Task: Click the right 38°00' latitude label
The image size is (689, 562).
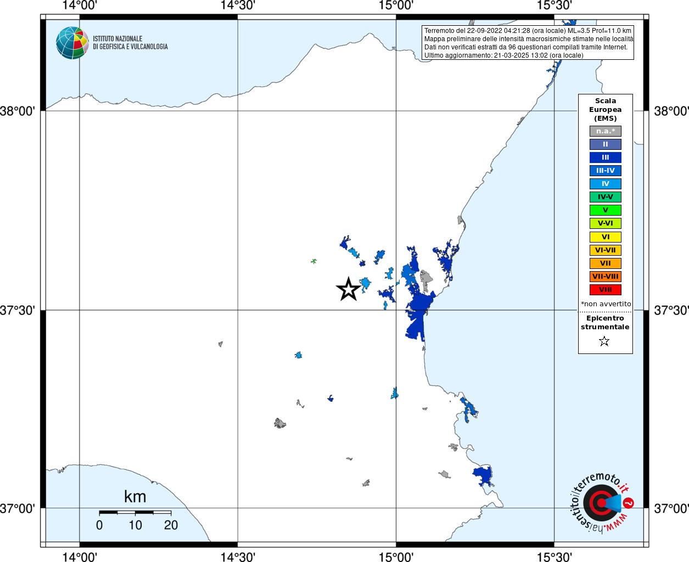Action: coord(671,111)
